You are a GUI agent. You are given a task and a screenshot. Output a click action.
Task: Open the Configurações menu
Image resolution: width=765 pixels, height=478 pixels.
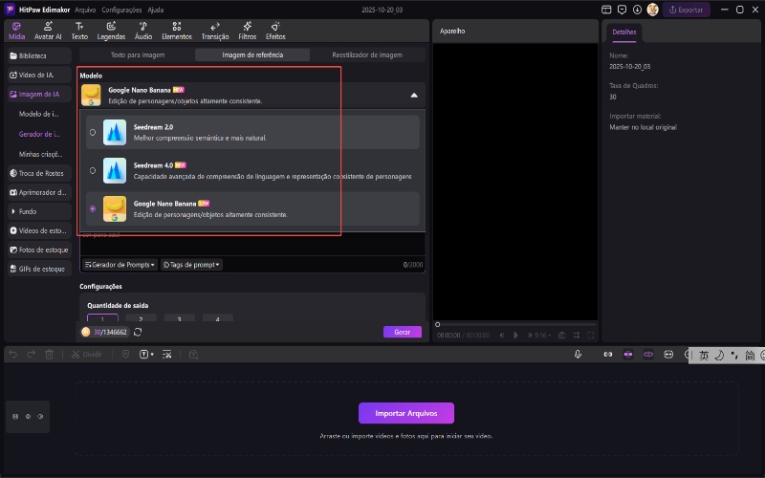pyautogui.click(x=121, y=9)
